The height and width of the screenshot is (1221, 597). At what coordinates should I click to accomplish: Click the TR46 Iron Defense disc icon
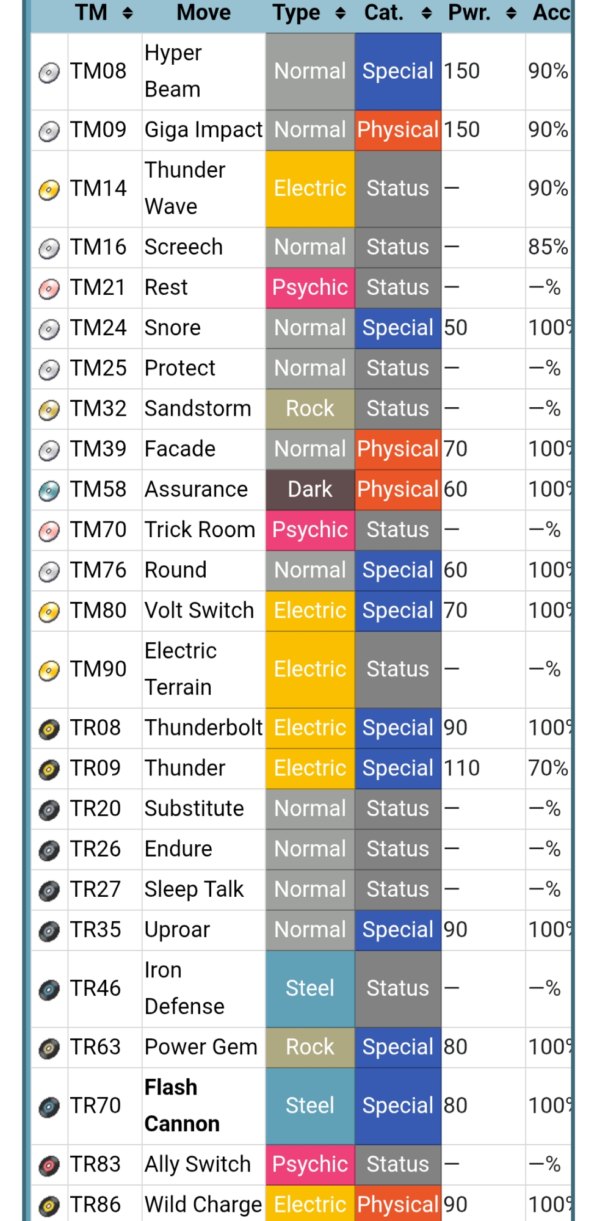(49, 990)
